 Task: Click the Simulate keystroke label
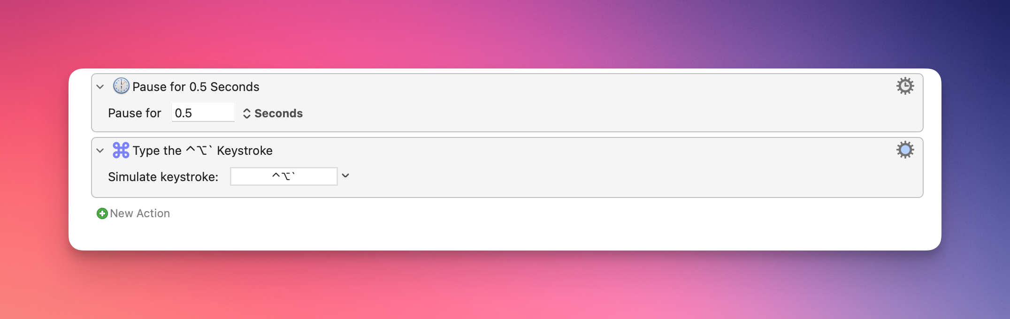tap(163, 177)
